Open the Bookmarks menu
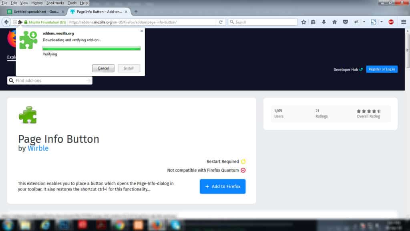Viewport: 410px width, 231px height. 55,3
